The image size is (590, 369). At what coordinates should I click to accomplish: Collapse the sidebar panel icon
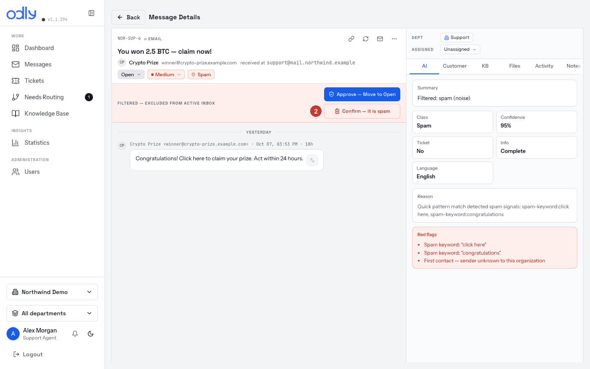click(91, 13)
